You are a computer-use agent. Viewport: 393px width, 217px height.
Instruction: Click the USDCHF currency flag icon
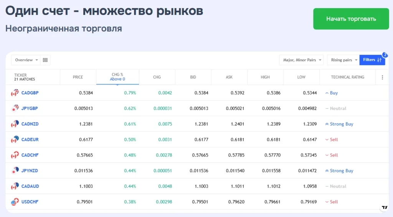pyautogui.click(x=15, y=202)
